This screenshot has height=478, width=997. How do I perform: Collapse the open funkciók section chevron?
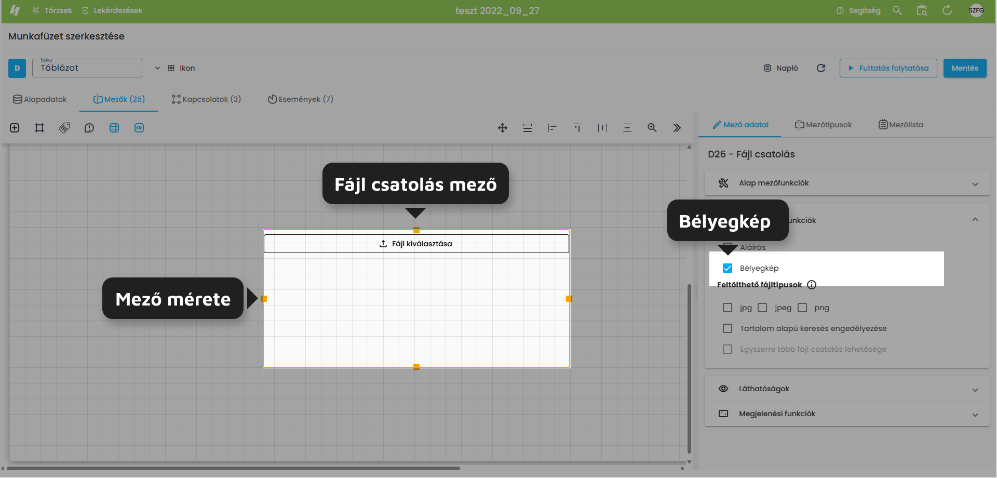pos(975,220)
